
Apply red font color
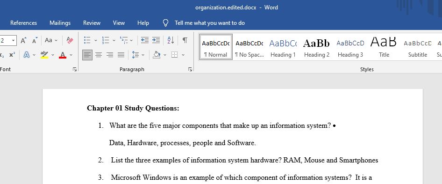(63, 55)
